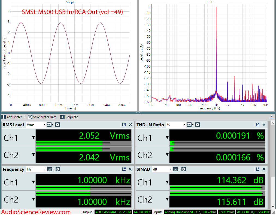Close the Frequency meter
The height and width of the screenshot is (215, 276).
tap(130, 169)
